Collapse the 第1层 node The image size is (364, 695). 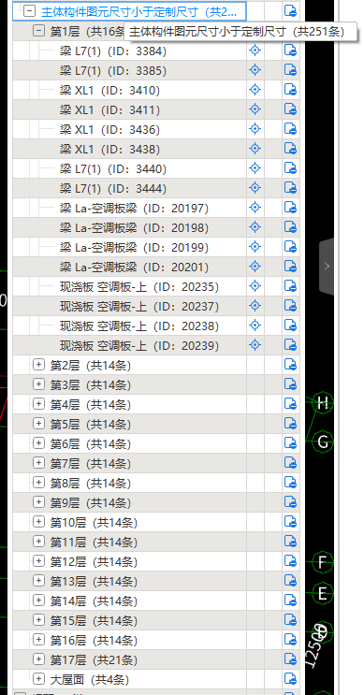coord(39,31)
